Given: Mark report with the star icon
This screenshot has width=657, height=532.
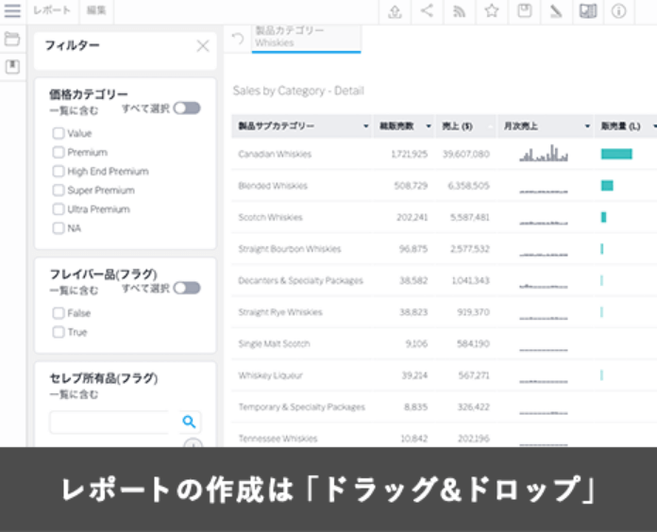Looking at the screenshot, I should pos(492,11).
